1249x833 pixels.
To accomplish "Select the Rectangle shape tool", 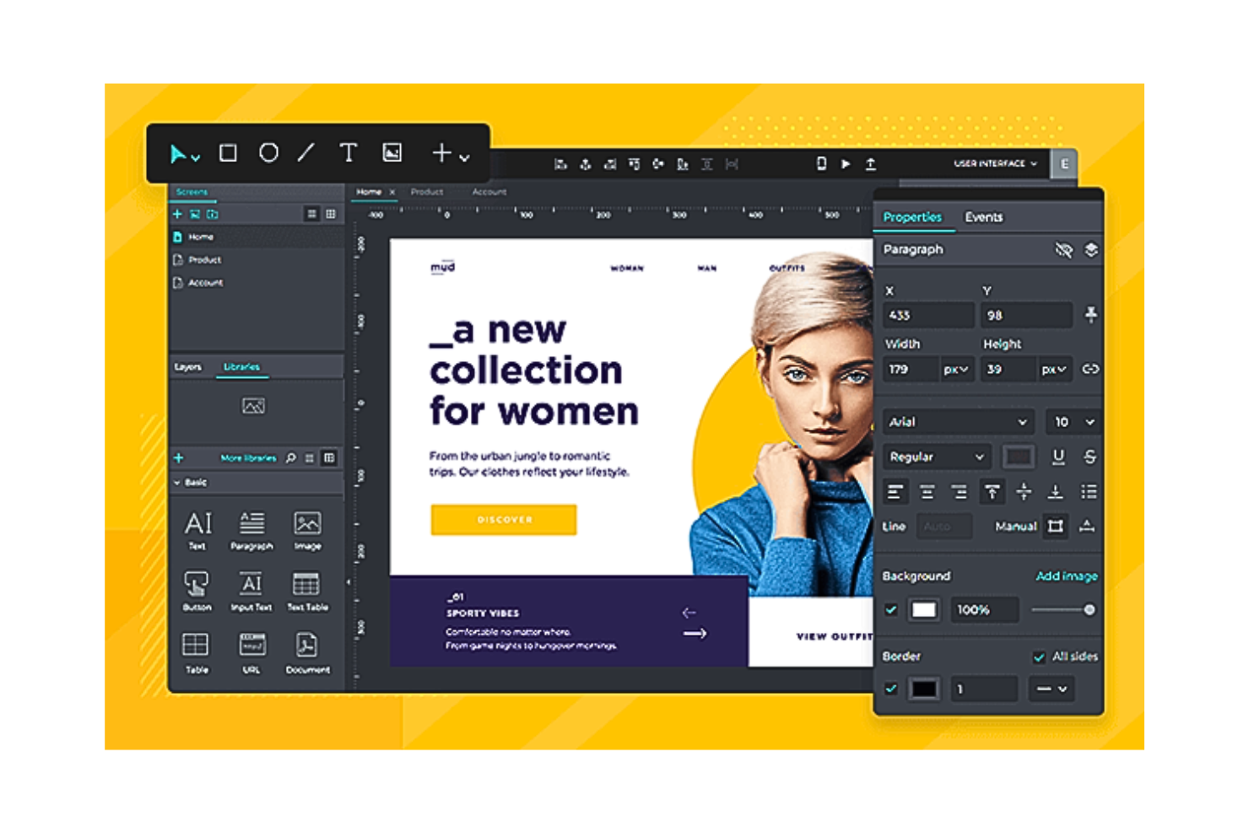I will [228, 153].
